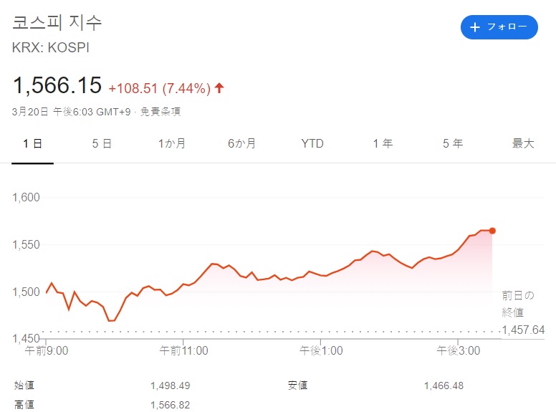Screen dimensions: 556x412
Task: Switch to the YTD tab
Action: point(312,143)
